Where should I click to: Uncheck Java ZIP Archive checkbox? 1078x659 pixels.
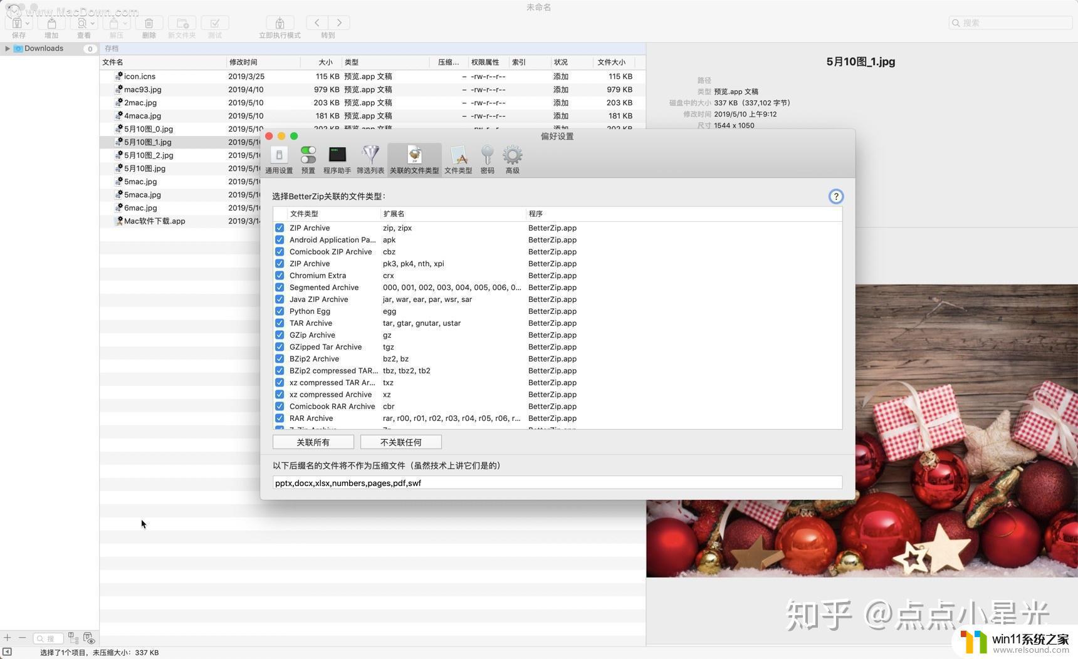(x=280, y=299)
